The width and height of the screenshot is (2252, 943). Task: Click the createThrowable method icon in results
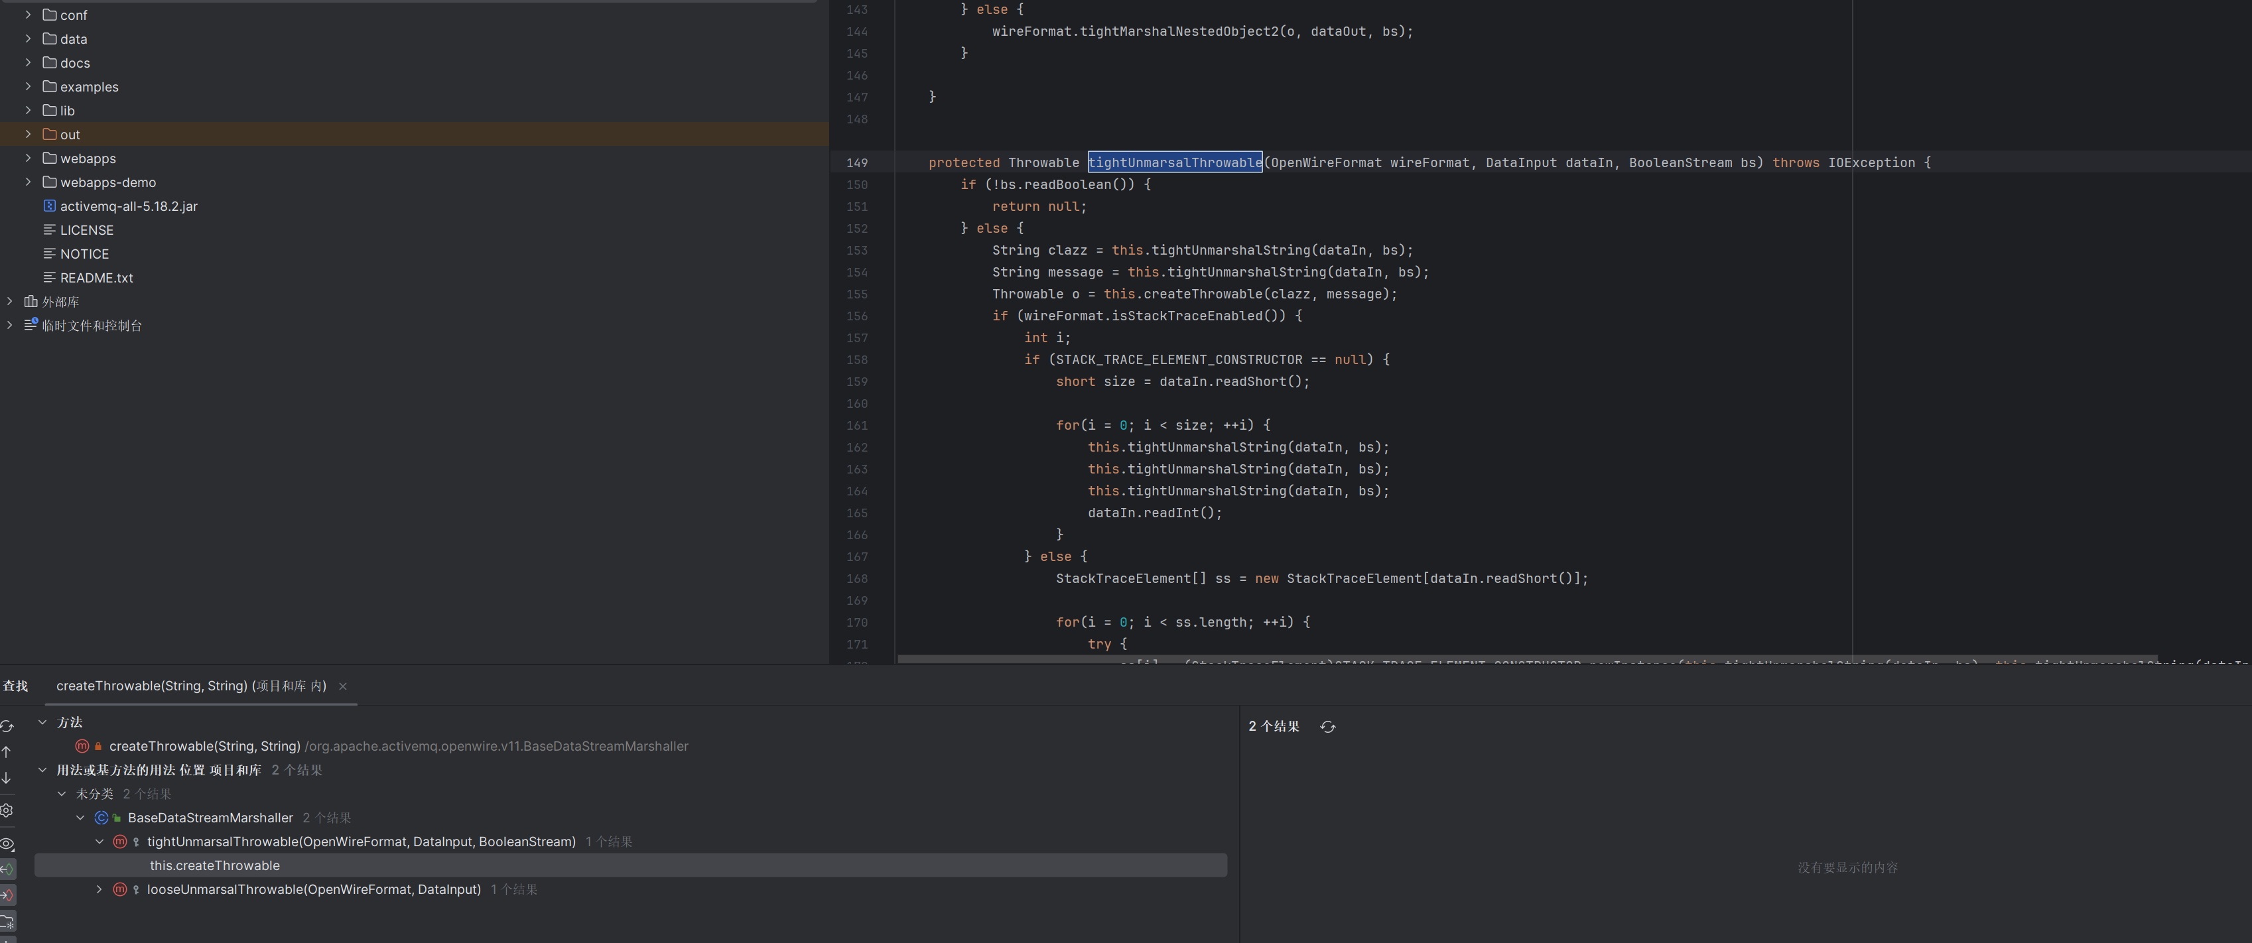tap(82, 746)
